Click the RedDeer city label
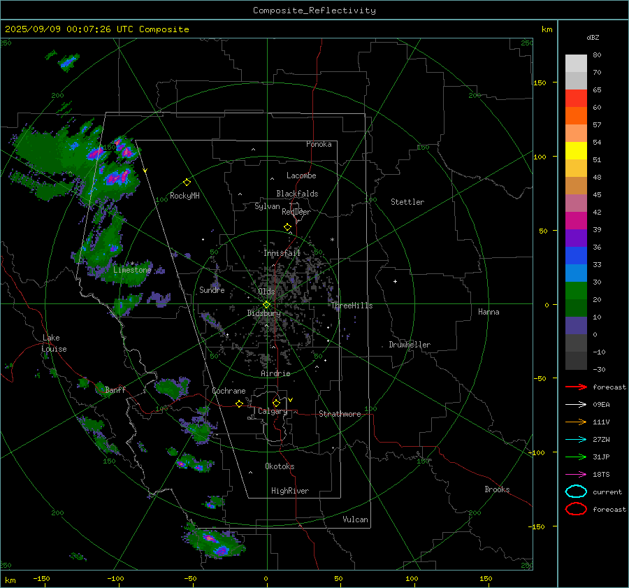Viewport: 629px width, 588px height. (x=296, y=212)
